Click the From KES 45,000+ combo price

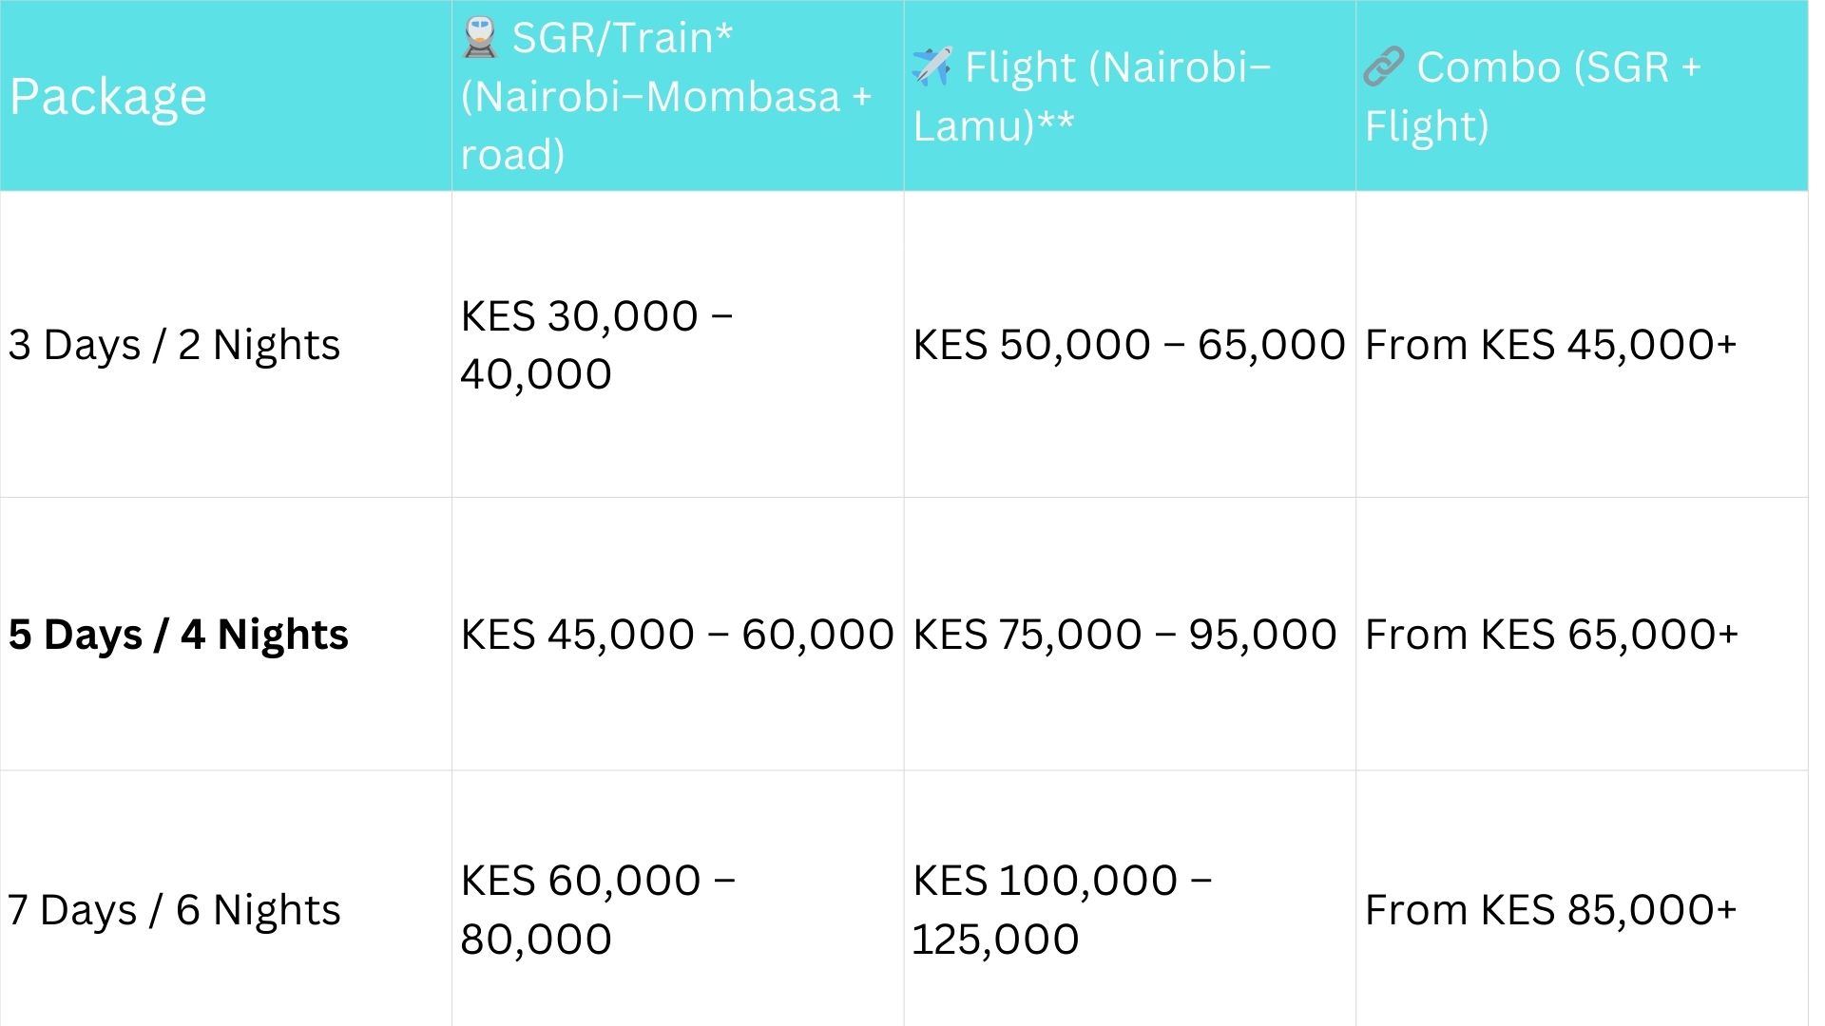pos(1550,345)
